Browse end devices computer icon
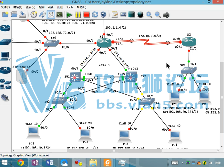This screenshot has width=224, height=167. pyautogui.click(x=5, y=56)
